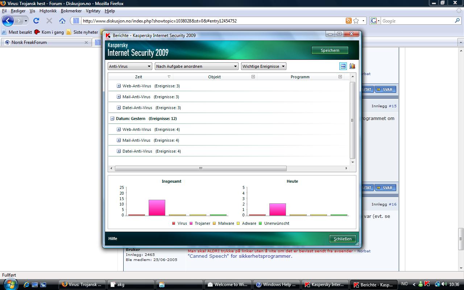The image size is (464, 290).
Task: Open Verktøy menu
Action: tap(93, 11)
